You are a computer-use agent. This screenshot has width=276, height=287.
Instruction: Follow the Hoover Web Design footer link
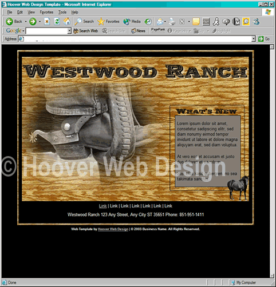point(113,229)
